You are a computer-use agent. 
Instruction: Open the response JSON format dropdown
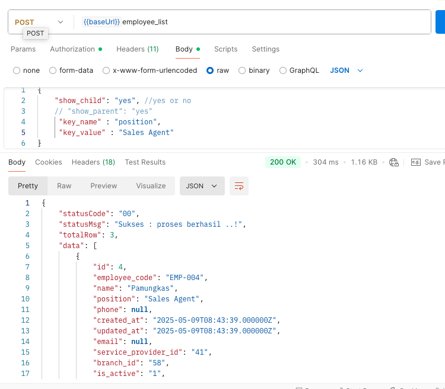(x=202, y=186)
